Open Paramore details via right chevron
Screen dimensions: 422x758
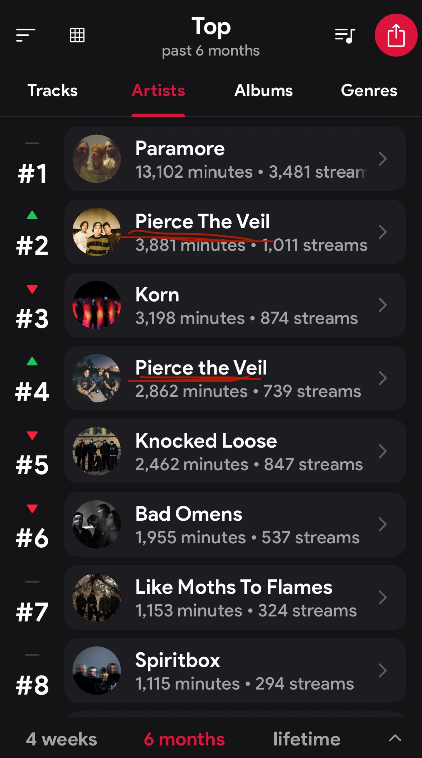[x=383, y=159]
